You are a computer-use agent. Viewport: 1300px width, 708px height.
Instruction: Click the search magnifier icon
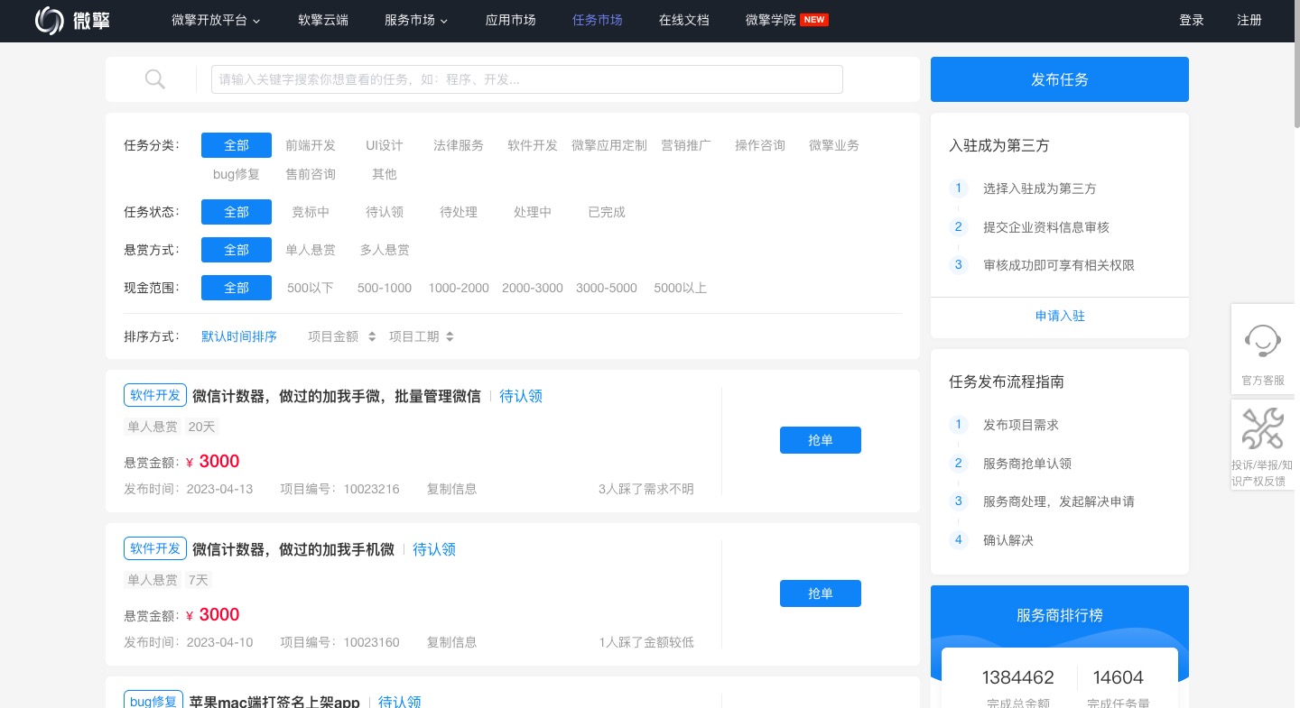(155, 79)
